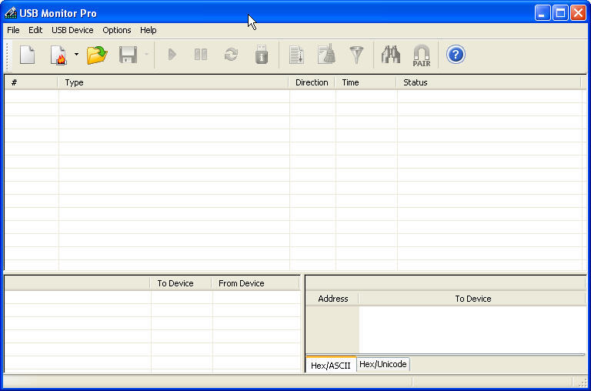Click the USB device info icon
This screenshot has width=591, height=391.
[x=262, y=55]
